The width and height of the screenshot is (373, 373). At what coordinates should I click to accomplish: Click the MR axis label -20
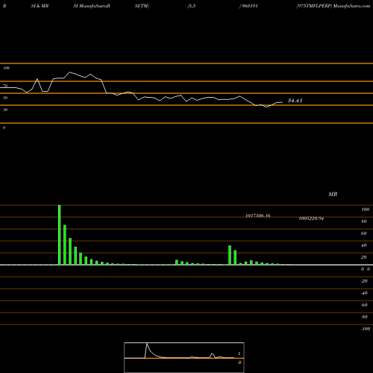(x=364, y=281)
